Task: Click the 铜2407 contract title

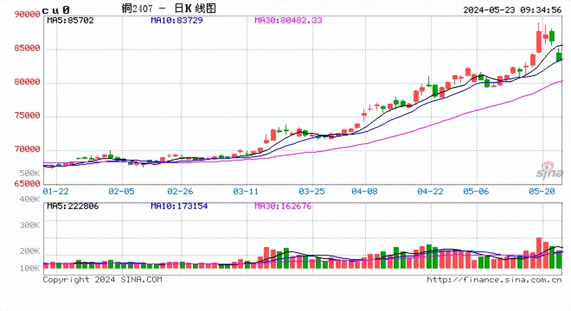Action: (x=136, y=8)
